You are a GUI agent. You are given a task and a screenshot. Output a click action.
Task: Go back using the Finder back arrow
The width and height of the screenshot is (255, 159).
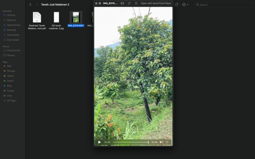[30, 5]
